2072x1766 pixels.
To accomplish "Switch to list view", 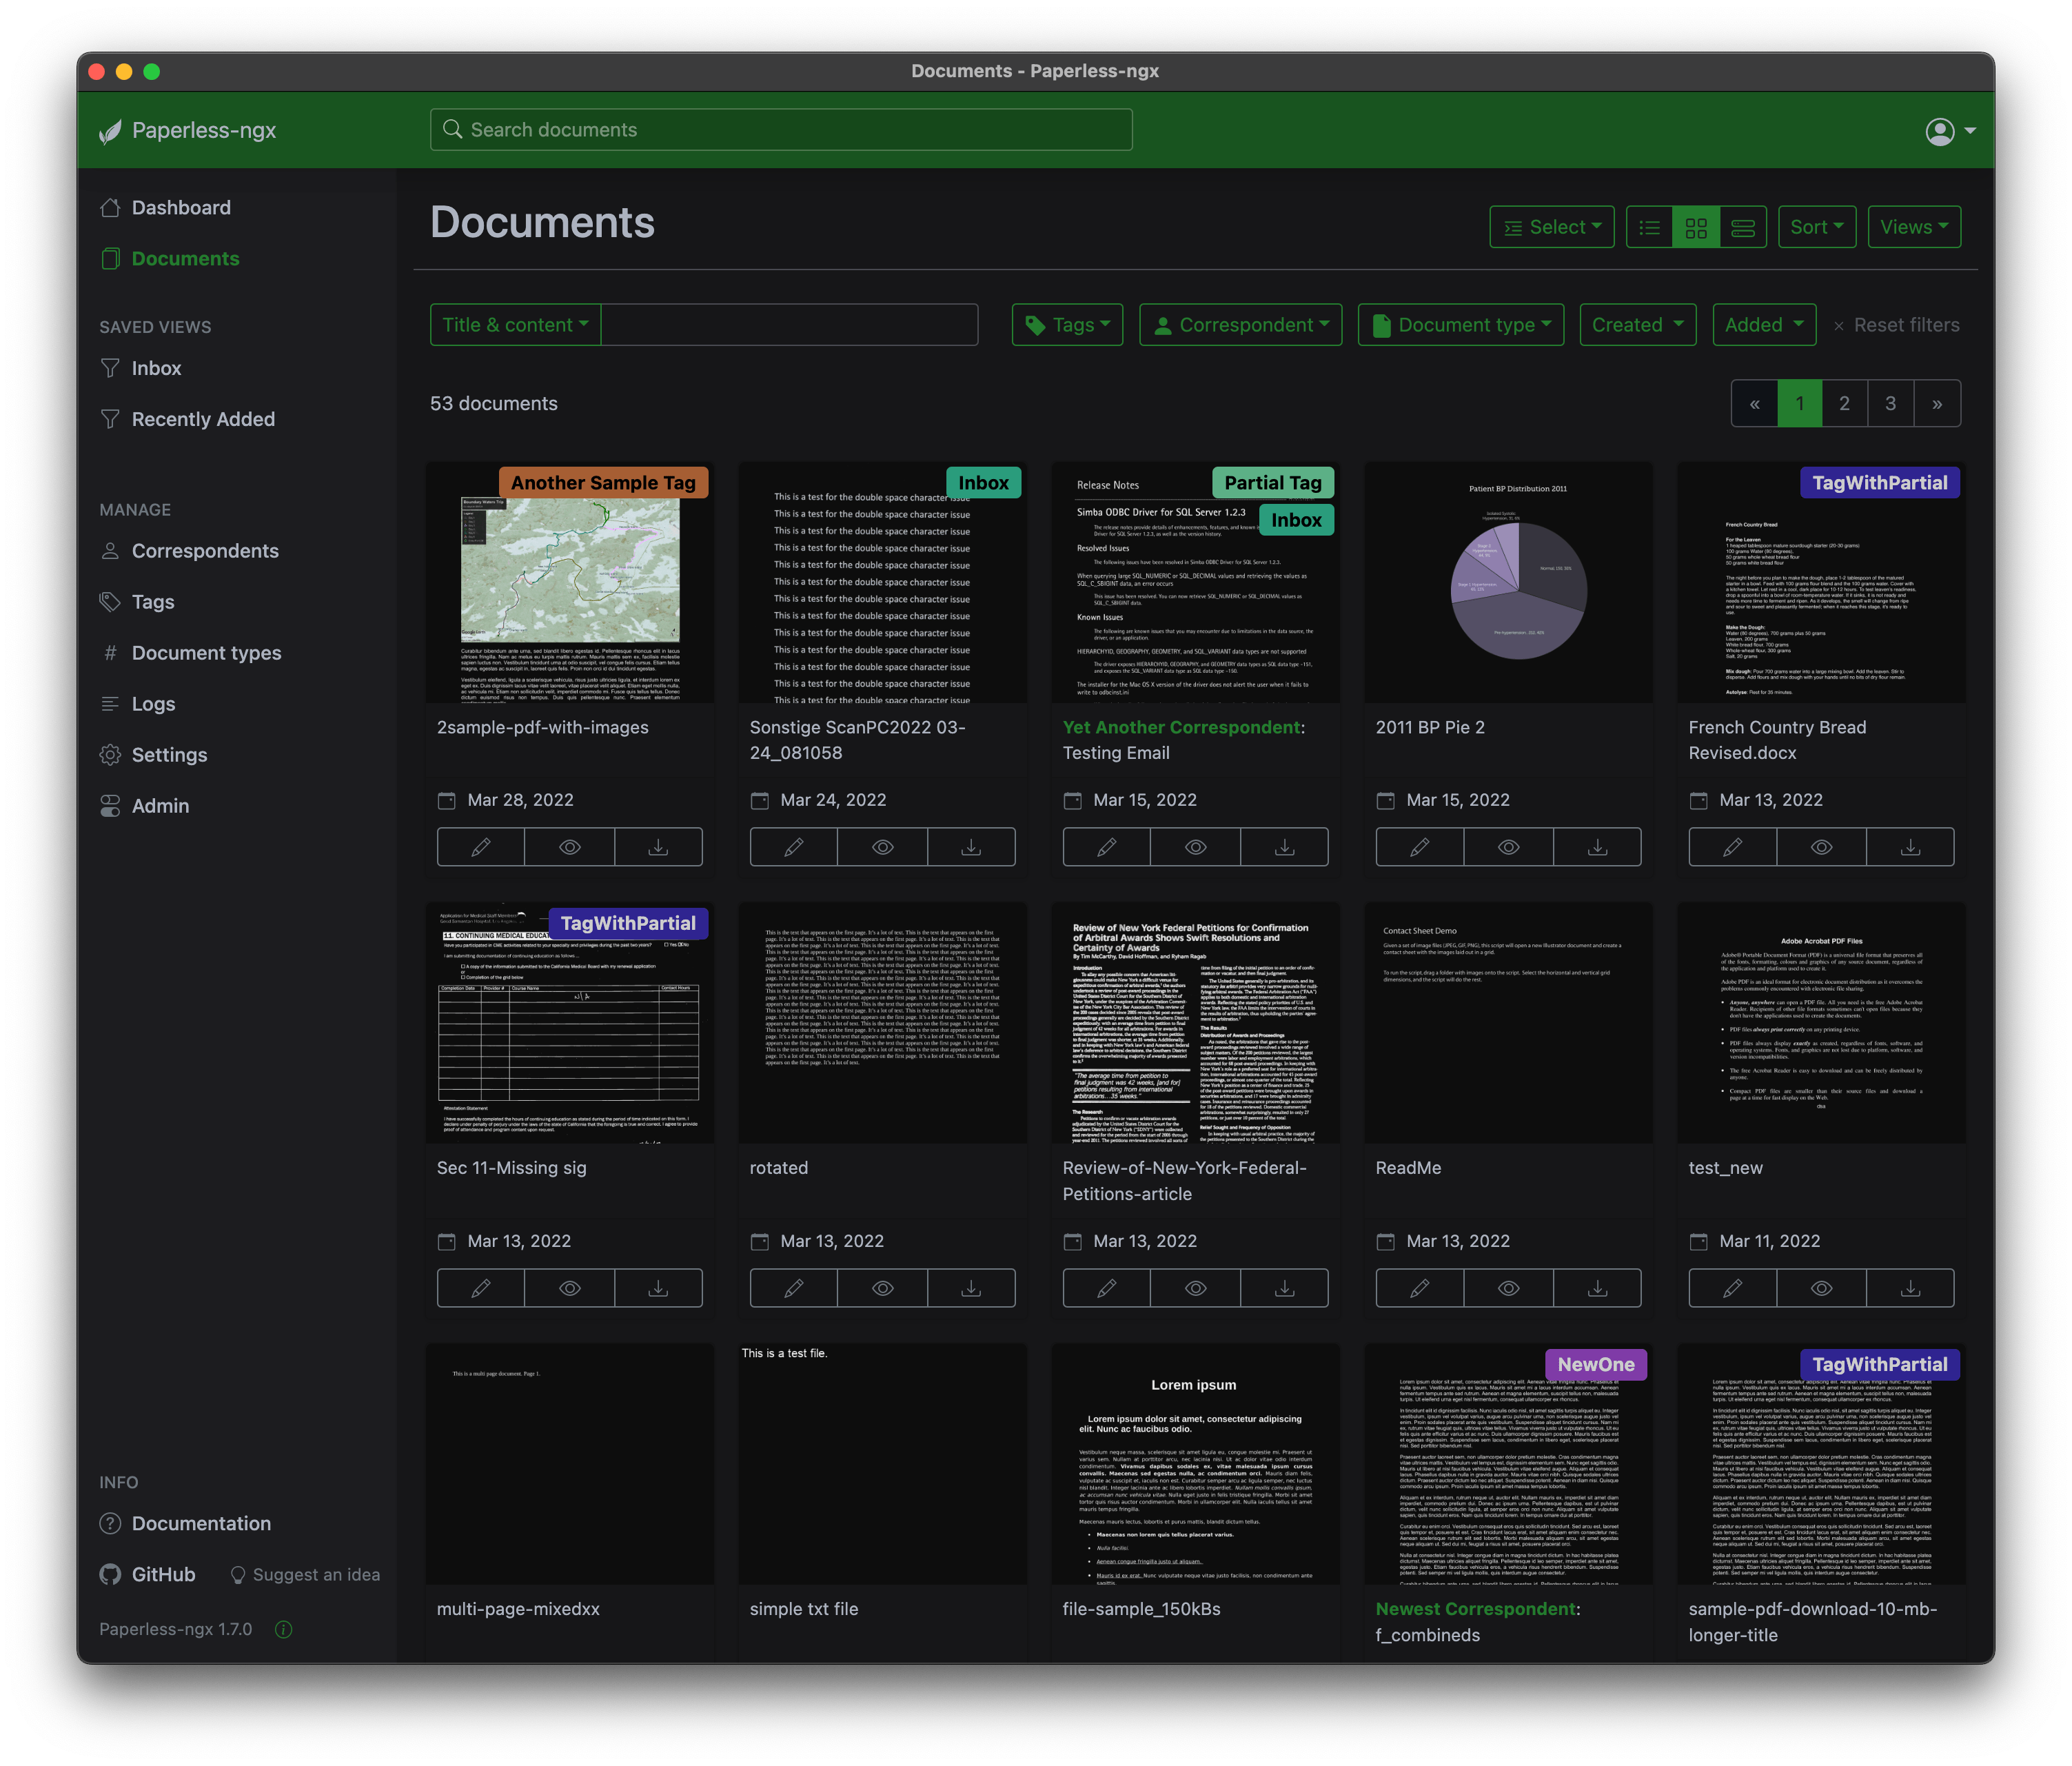I will point(1649,227).
